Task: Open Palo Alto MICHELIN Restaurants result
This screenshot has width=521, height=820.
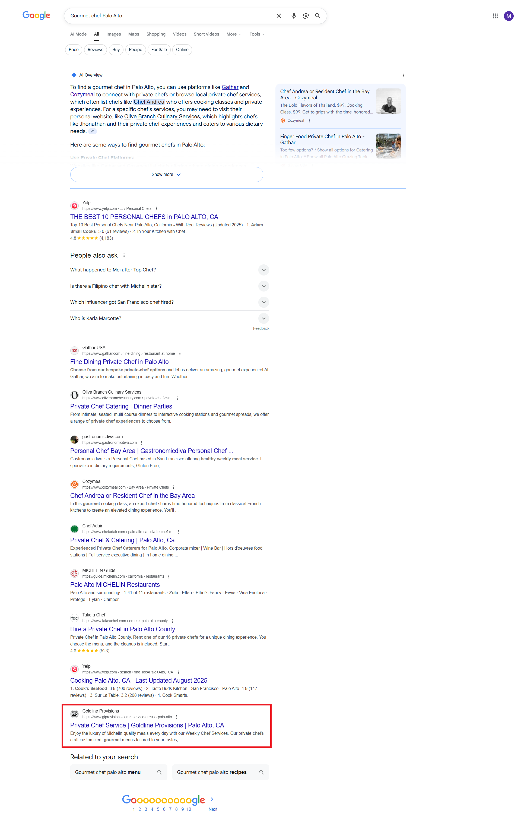Action: [115, 585]
